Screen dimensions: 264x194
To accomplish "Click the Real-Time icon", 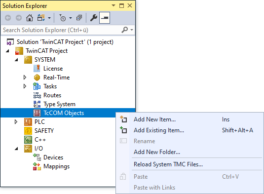I will (37, 78).
